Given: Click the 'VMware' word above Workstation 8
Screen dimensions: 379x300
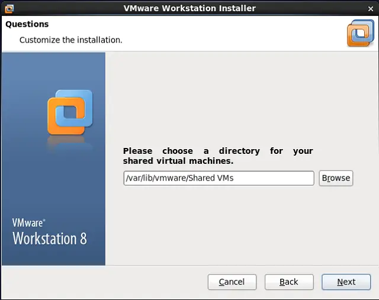Looking at the screenshot, I should click(x=28, y=224).
